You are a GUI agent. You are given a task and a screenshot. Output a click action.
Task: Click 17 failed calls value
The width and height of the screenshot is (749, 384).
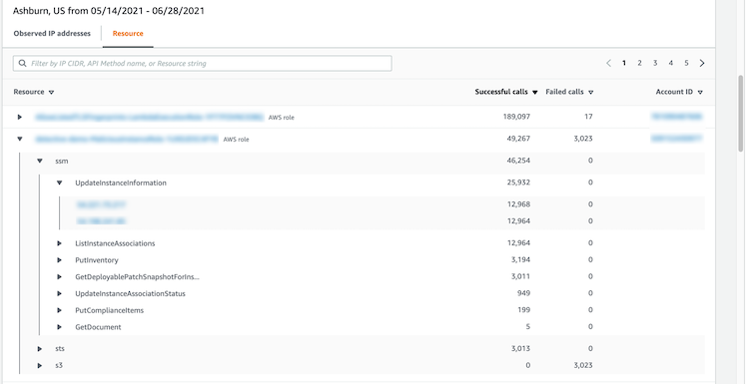[588, 117]
